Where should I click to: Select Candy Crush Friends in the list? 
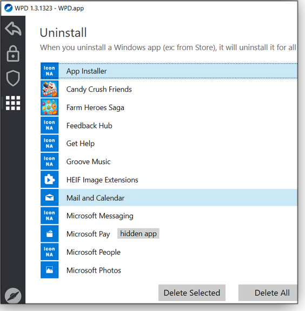coord(169,89)
